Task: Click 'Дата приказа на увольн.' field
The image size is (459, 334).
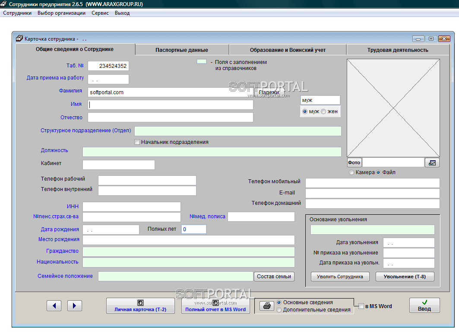Action: coord(408,263)
